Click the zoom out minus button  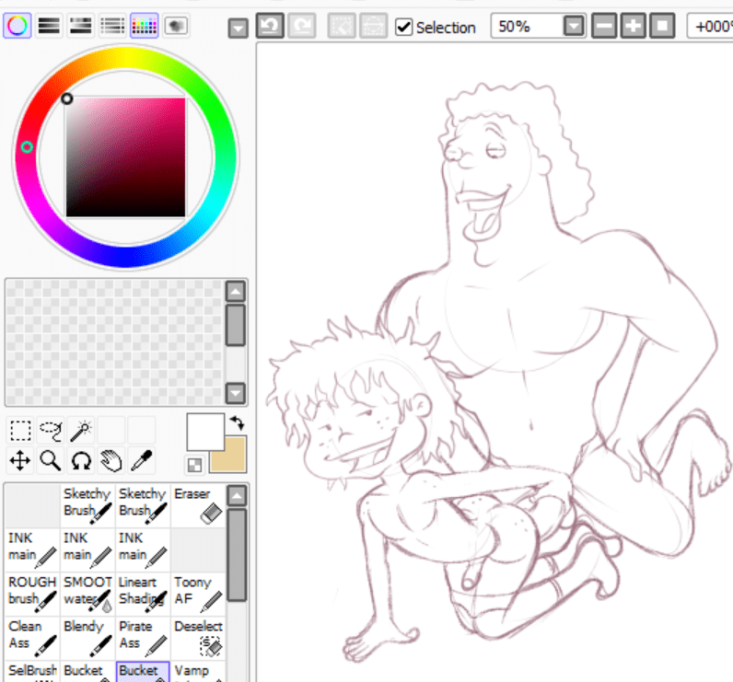click(604, 27)
